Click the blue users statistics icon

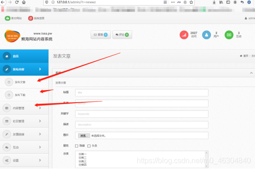tap(206, 35)
